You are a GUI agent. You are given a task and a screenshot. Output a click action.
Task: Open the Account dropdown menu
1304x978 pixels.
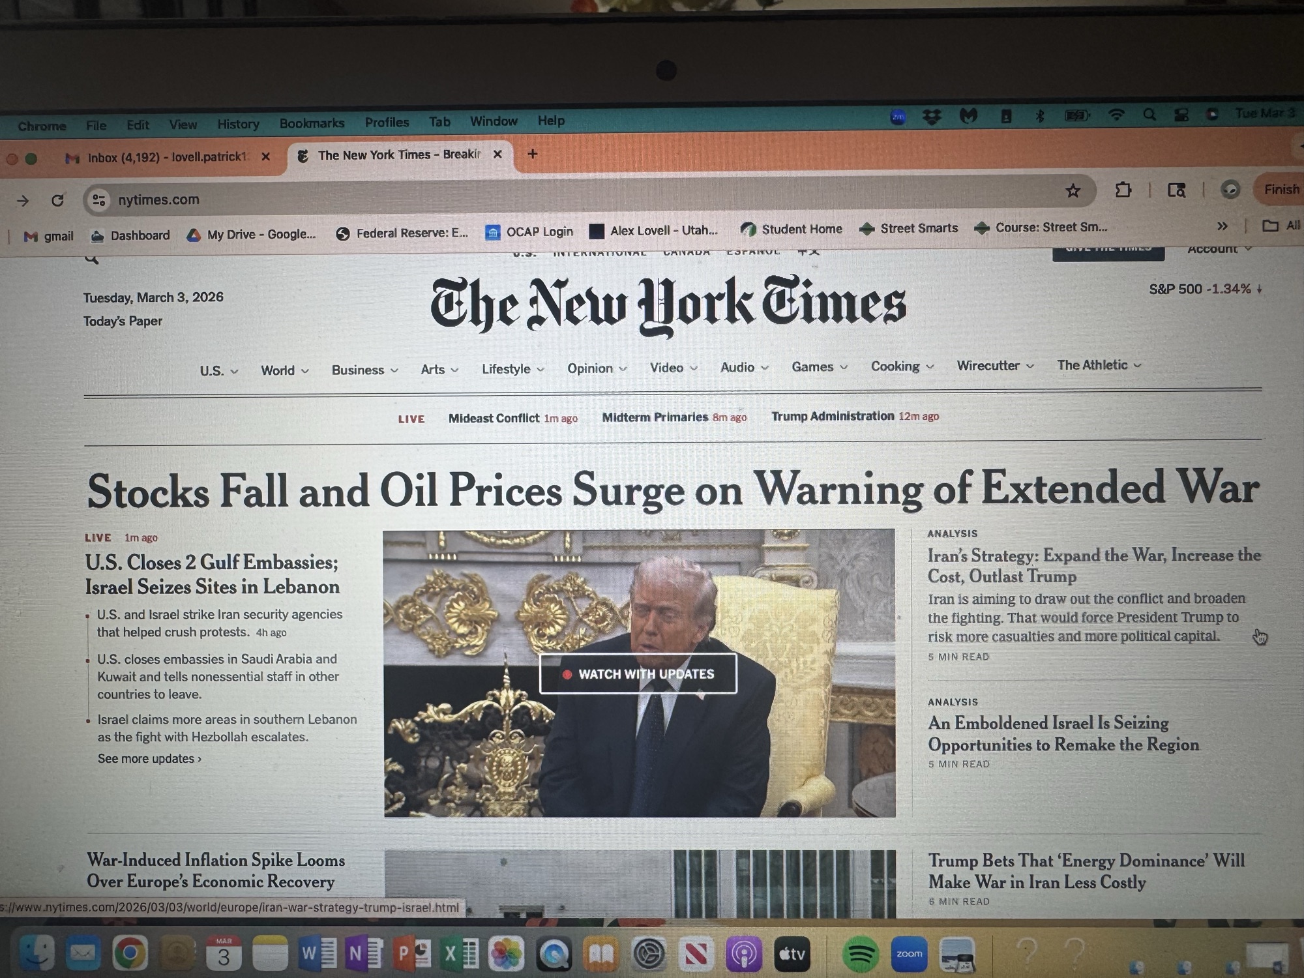(x=1219, y=249)
